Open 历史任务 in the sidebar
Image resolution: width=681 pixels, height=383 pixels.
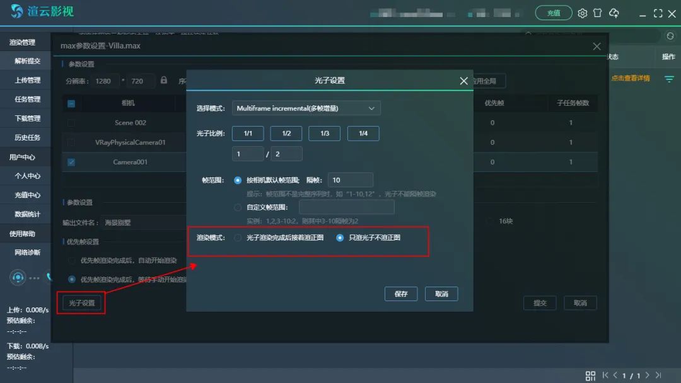(x=28, y=137)
